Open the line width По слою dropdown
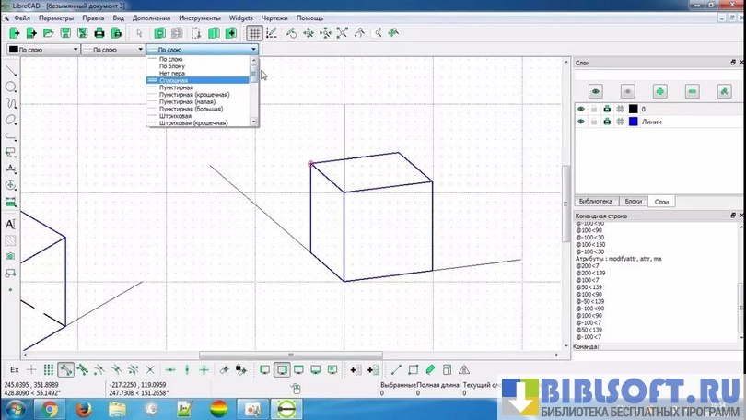Image resolution: width=746 pixels, height=420 pixels. [x=114, y=49]
